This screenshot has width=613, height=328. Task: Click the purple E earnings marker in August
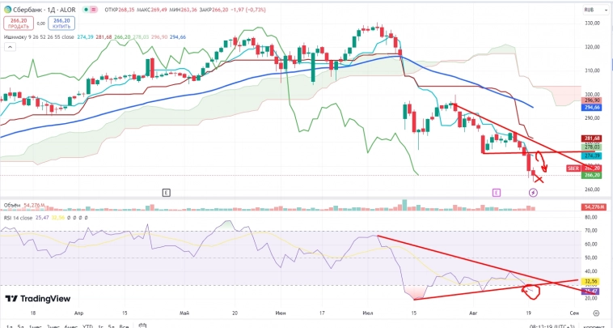pyautogui.click(x=496, y=193)
